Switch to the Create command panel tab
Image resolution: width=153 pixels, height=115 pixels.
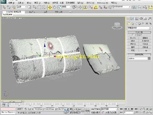tap(128, 19)
